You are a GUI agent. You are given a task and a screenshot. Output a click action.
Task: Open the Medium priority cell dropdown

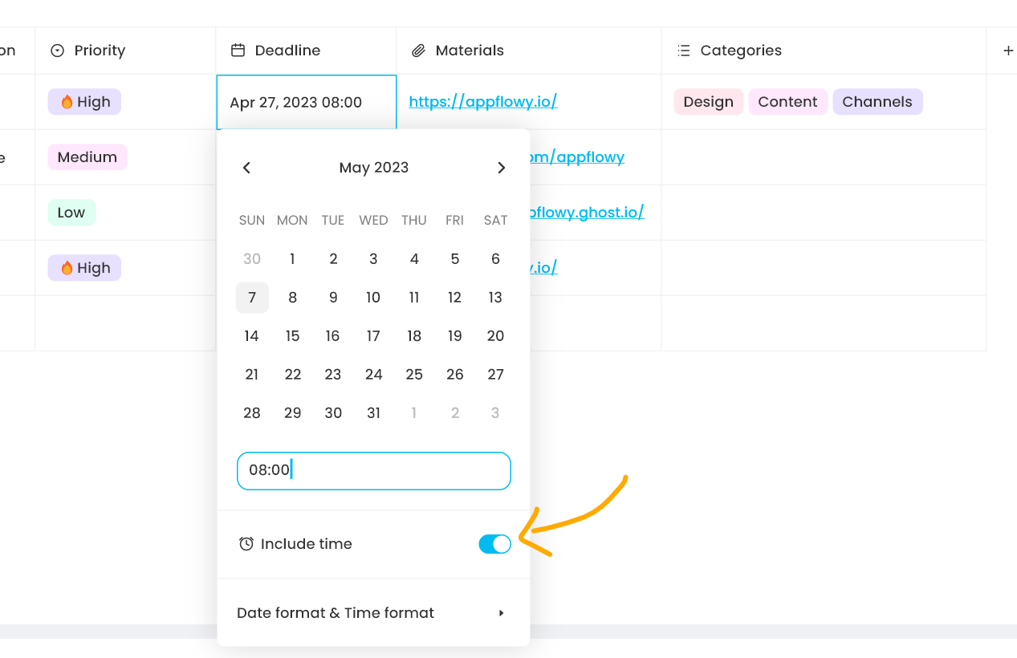pos(87,157)
